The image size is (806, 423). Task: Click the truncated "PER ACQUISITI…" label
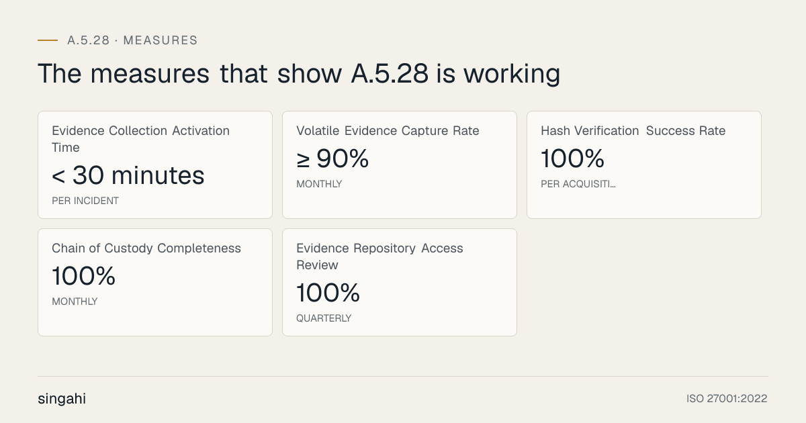[x=578, y=184]
